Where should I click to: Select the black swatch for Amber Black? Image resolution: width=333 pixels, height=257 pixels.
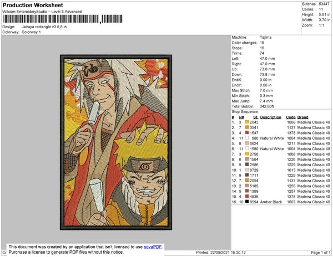point(247,202)
